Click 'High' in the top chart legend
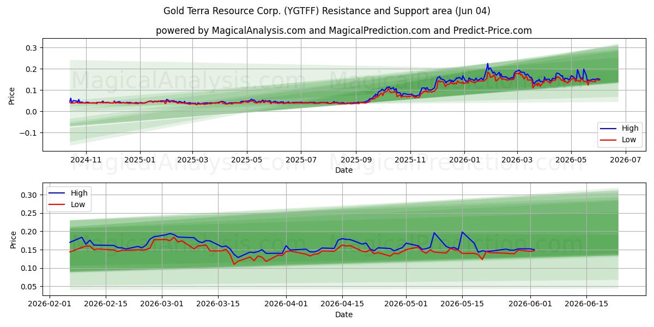 pos(630,129)
